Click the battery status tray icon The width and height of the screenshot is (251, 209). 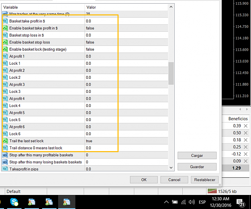click(x=175, y=202)
